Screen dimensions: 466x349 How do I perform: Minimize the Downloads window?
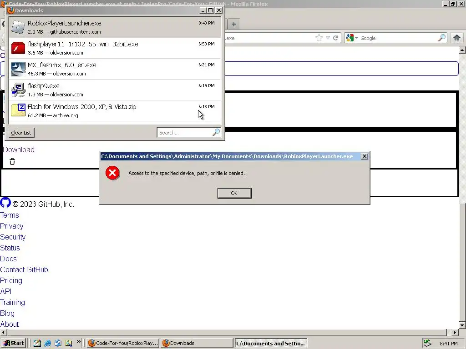point(203,10)
